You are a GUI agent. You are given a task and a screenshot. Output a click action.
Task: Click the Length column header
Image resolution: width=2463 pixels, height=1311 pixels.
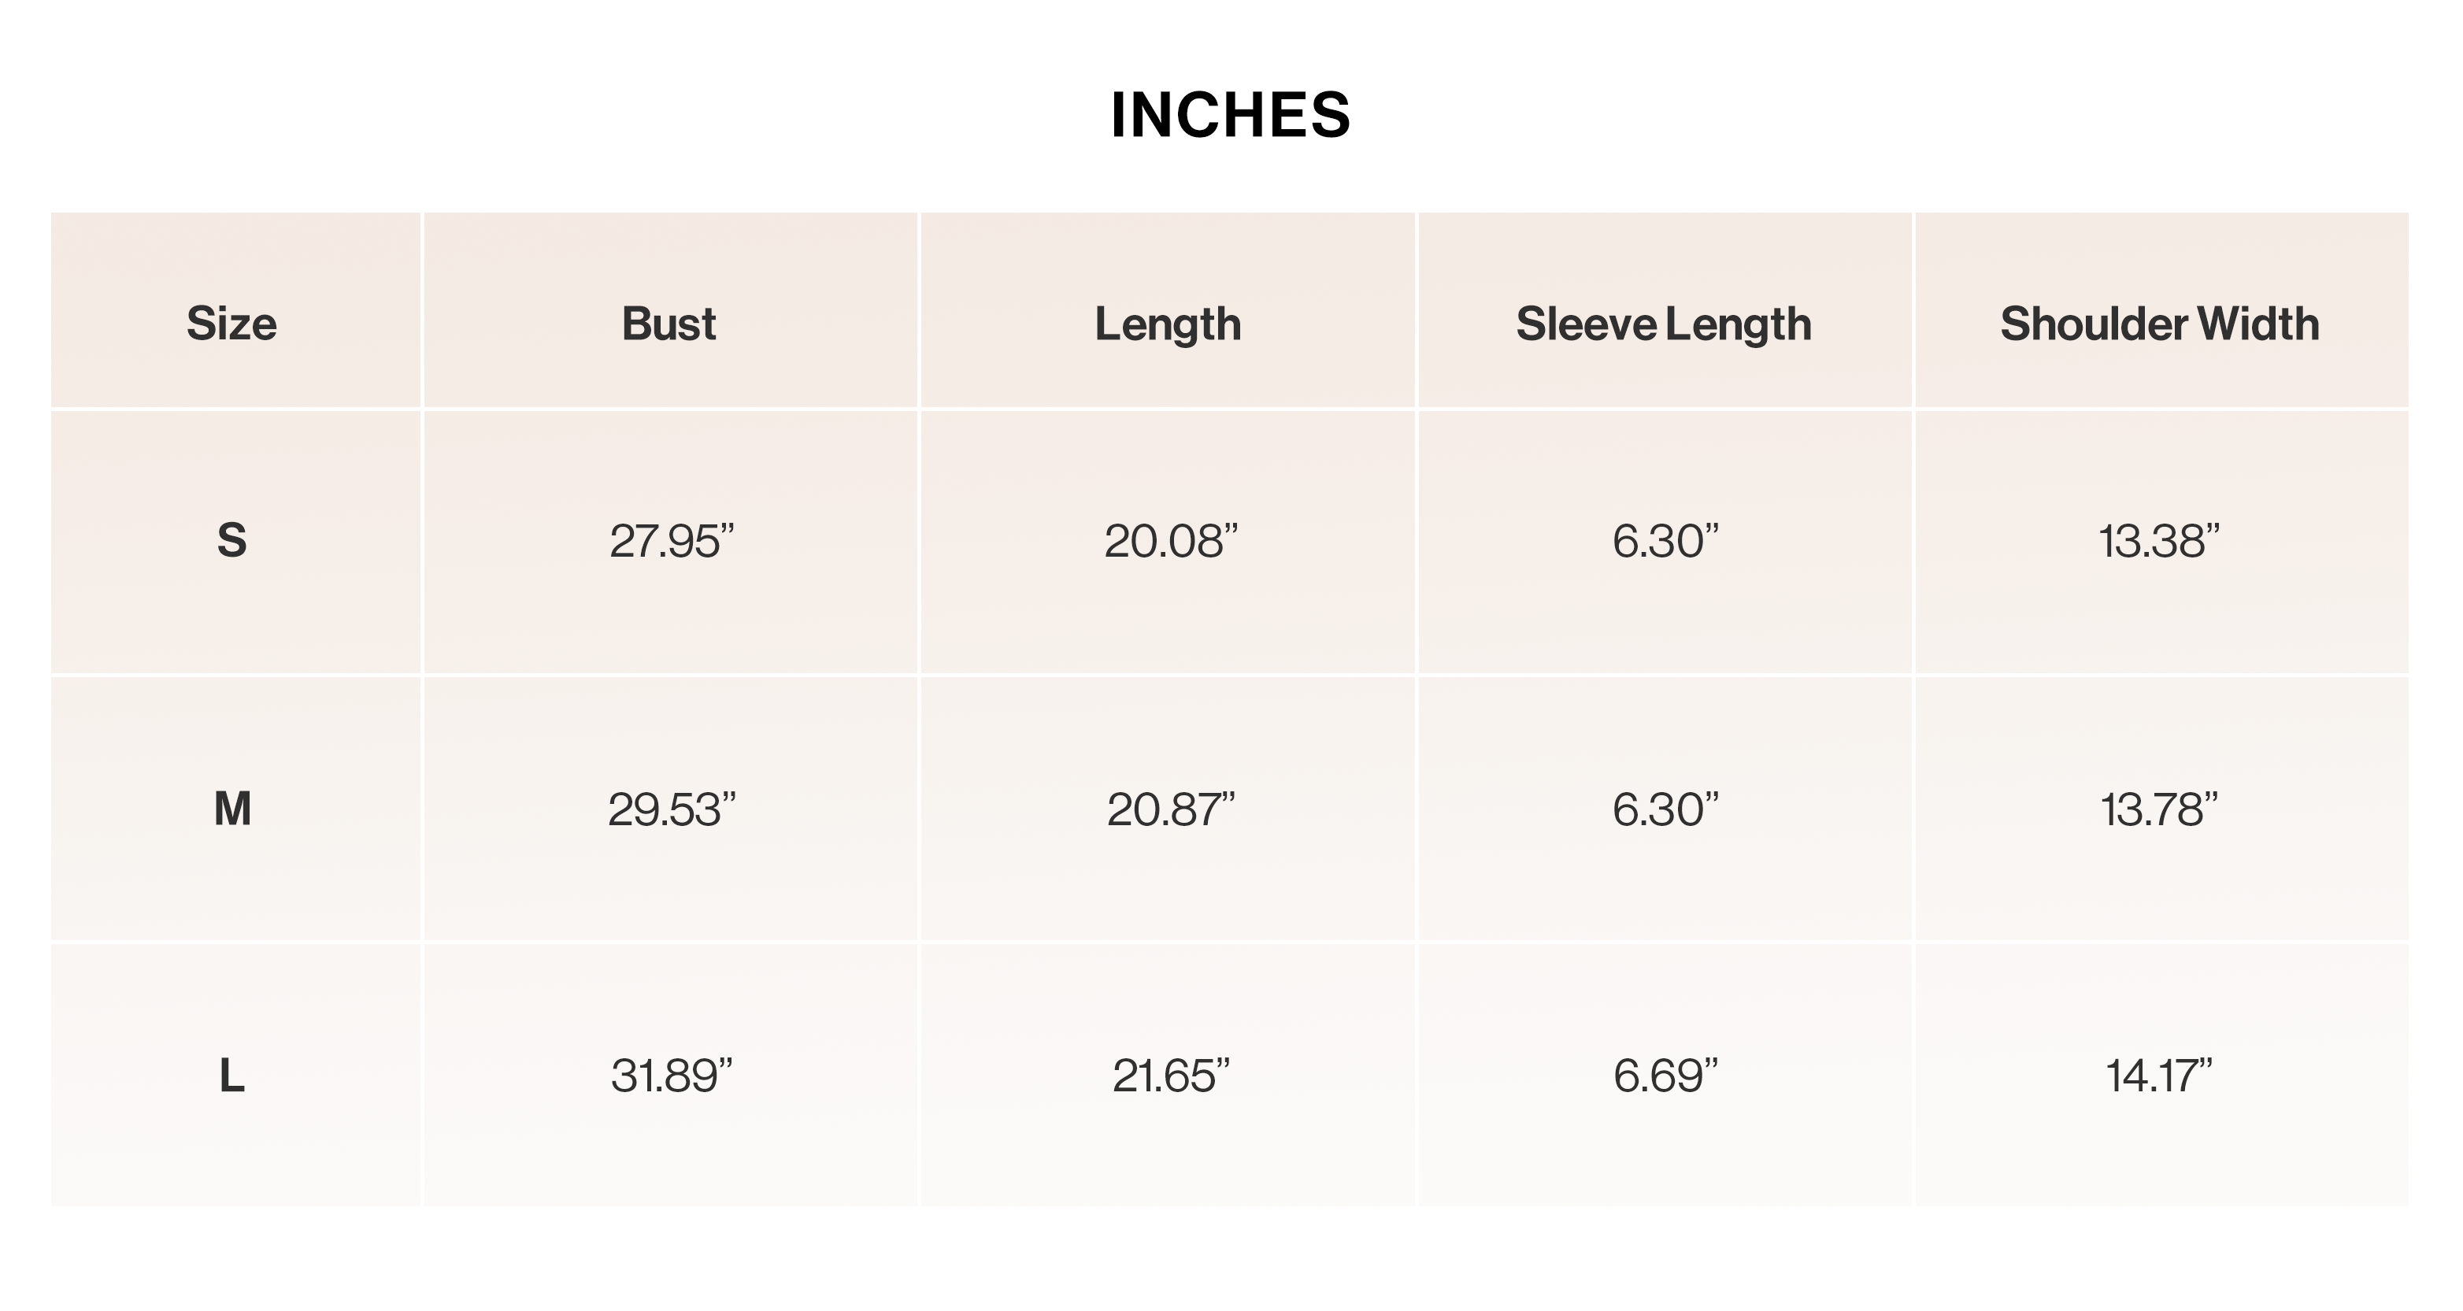pyautogui.click(x=1168, y=324)
